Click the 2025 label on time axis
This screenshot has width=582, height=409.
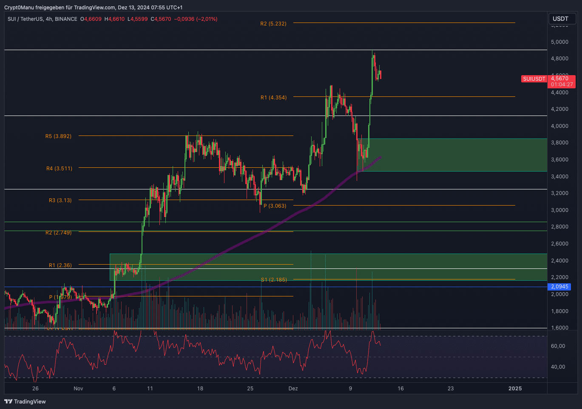point(515,389)
